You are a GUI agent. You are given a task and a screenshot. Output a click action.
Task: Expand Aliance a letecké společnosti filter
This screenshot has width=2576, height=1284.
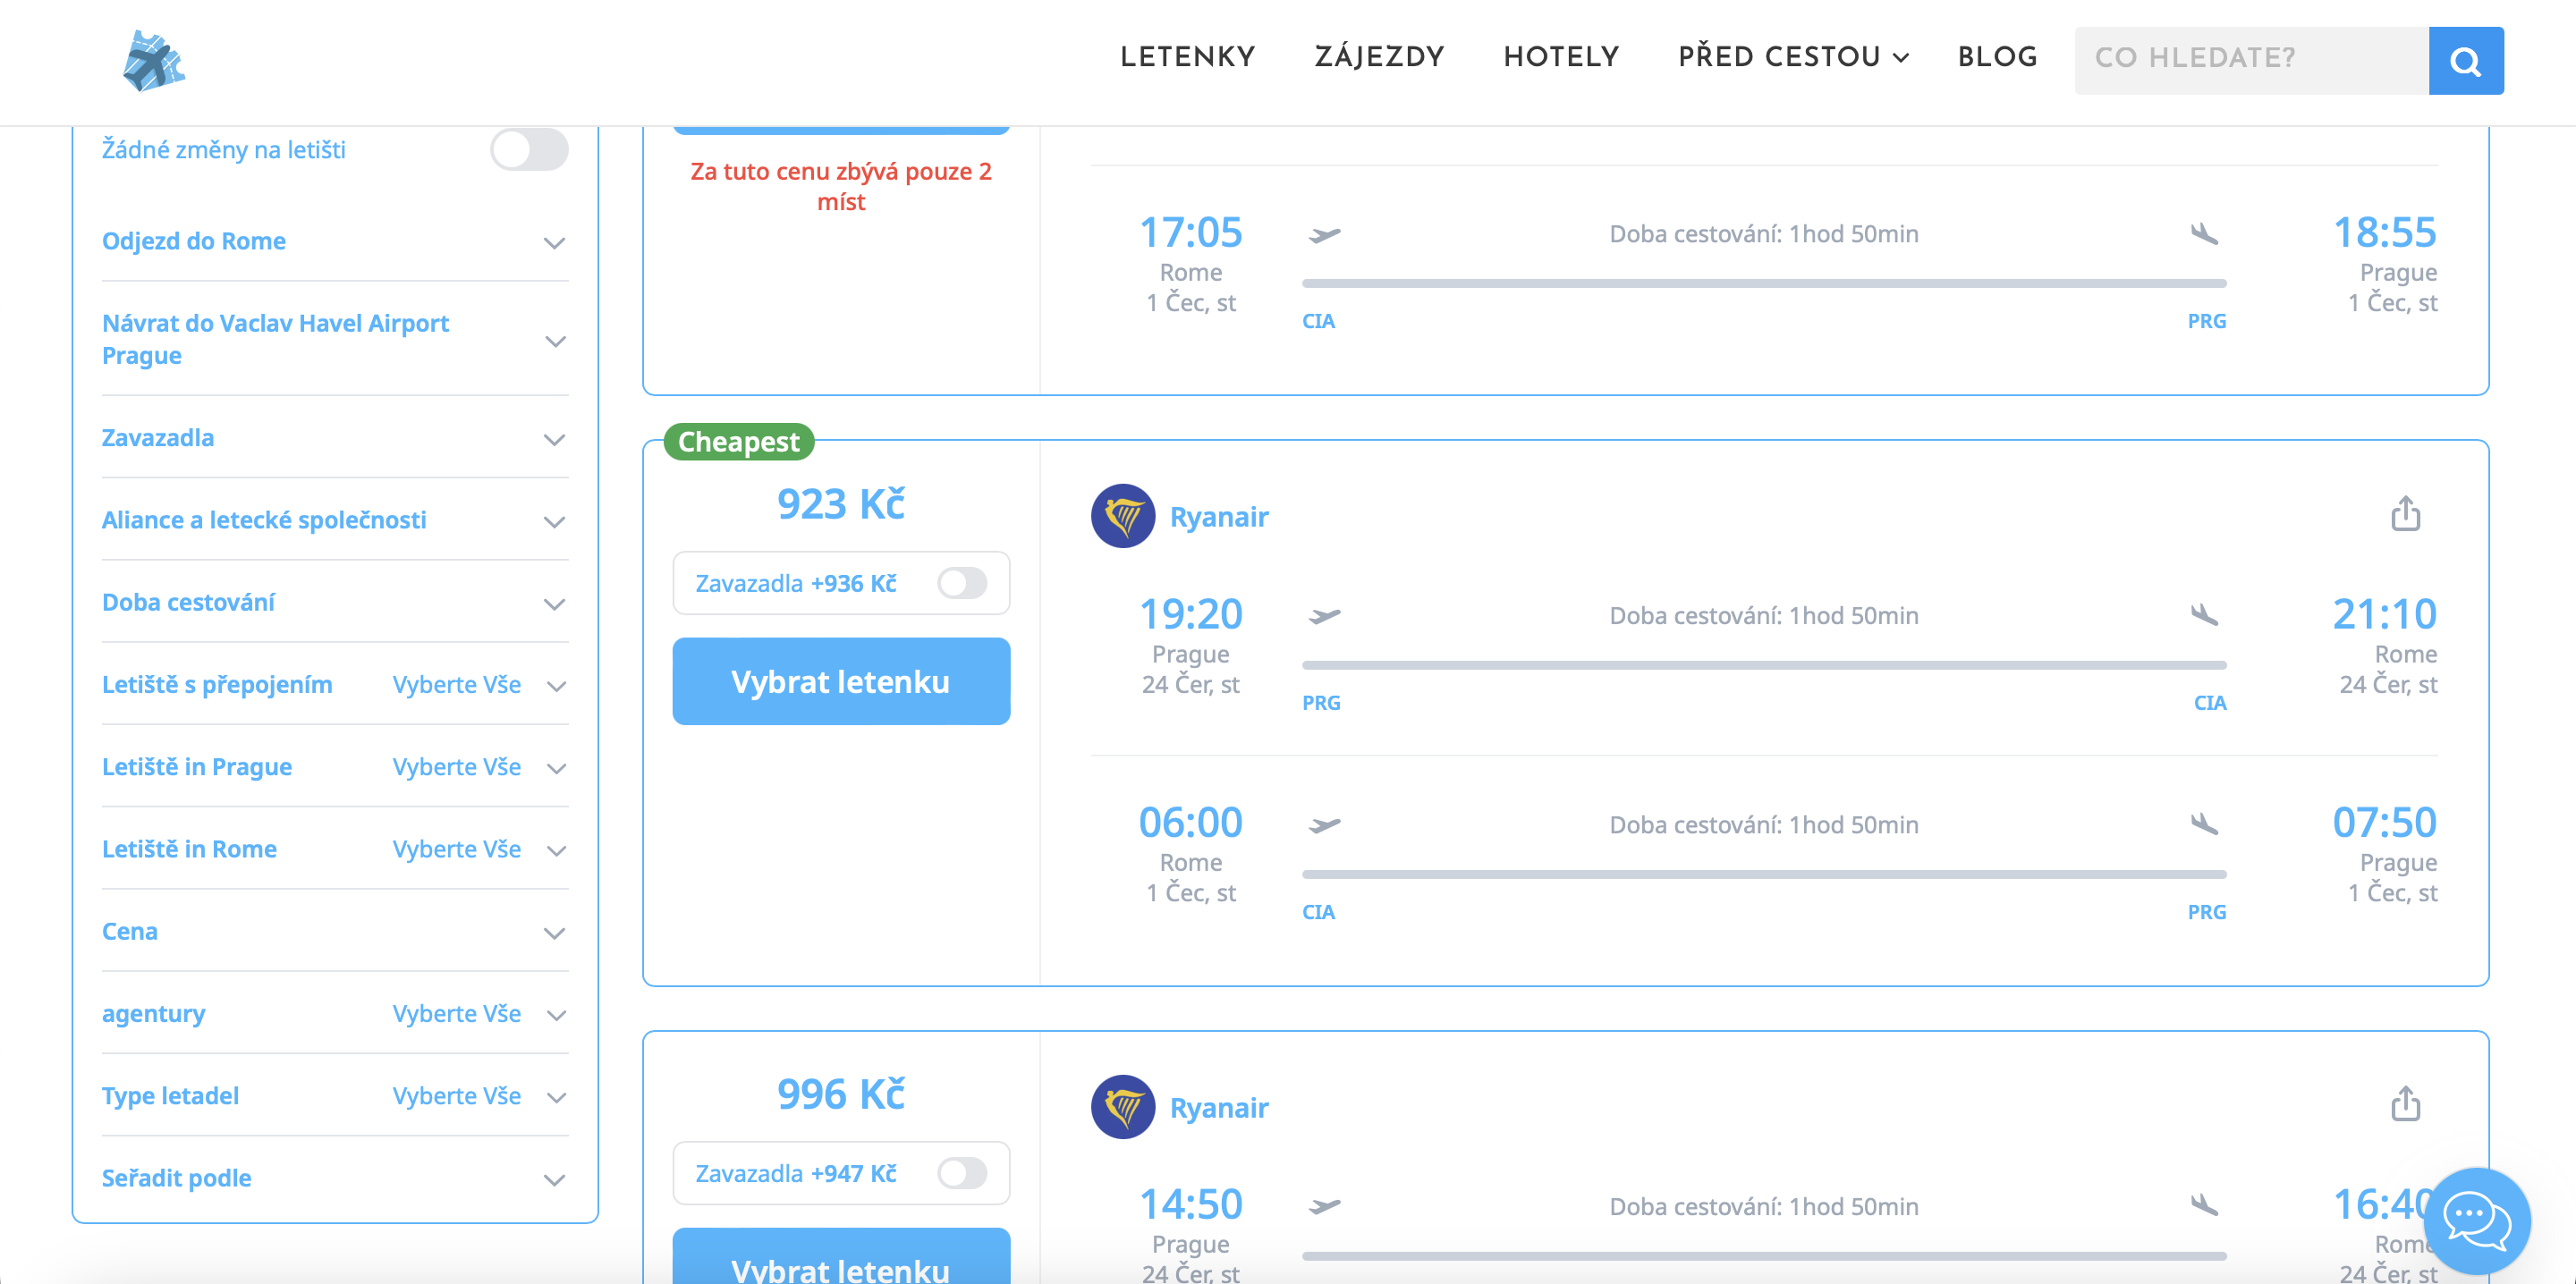[x=335, y=520]
